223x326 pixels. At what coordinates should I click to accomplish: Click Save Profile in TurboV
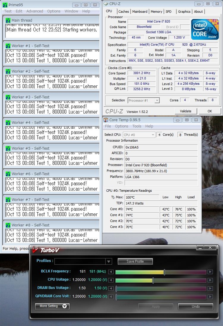[x=135, y=261]
